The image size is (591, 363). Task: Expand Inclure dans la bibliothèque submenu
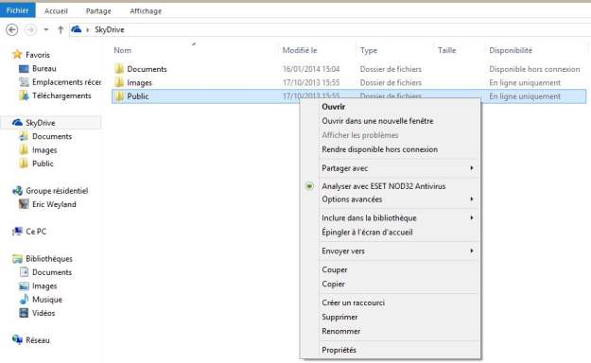tap(391, 217)
